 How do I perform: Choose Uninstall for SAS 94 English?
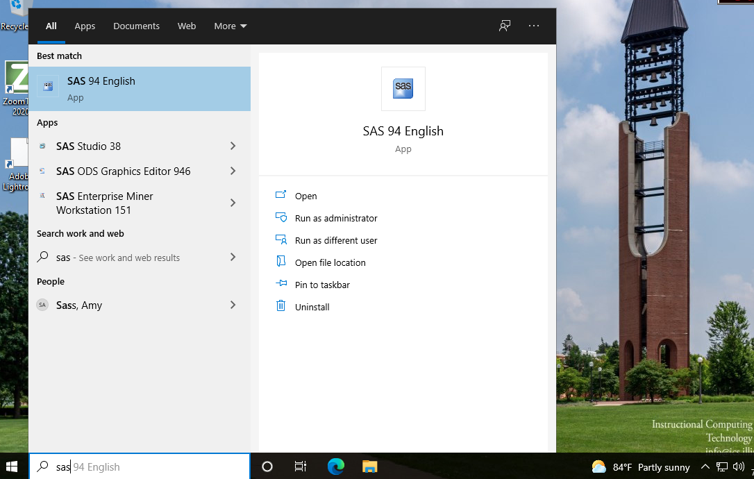tap(312, 306)
